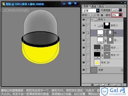Image resolution: width=128 pixels, height=96 pixels.
Task: Click the dark gray fill thumbnail above 形状 27
Action: [x=97, y=48]
